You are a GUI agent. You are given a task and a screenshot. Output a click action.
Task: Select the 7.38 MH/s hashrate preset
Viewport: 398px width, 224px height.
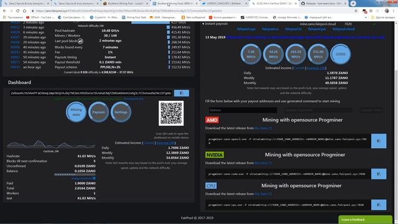pos(251,54)
